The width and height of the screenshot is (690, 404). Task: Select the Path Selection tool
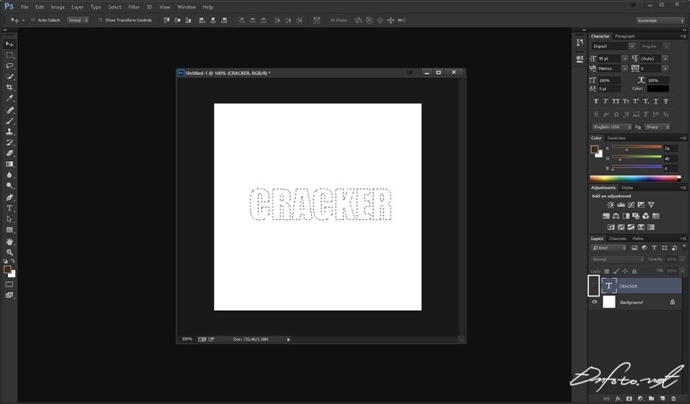[10, 219]
